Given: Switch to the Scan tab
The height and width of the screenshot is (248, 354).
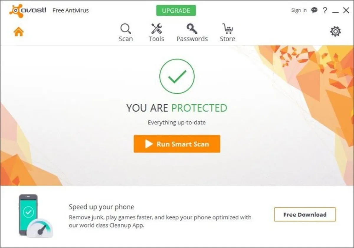Looking at the screenshot, I should [126, 32].
